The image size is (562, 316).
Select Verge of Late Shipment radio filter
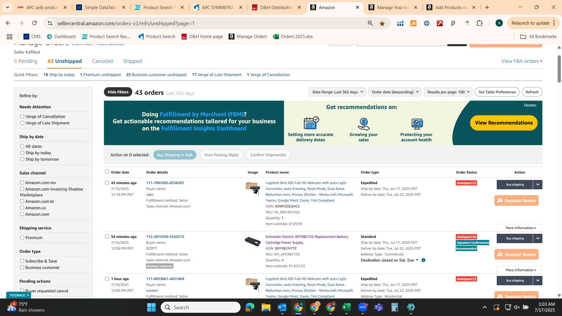22,123
